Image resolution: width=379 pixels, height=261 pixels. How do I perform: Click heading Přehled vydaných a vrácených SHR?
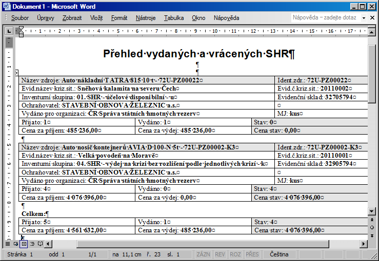click(198, 54)
